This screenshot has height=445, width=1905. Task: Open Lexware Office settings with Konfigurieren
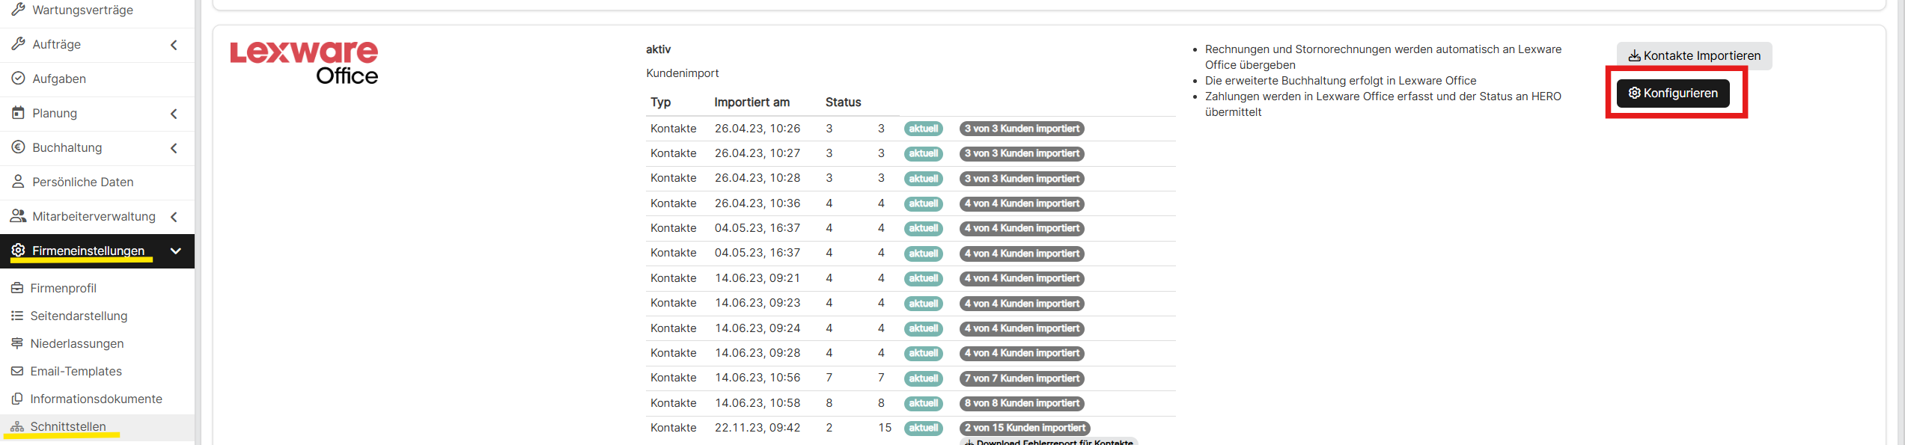1673,93
